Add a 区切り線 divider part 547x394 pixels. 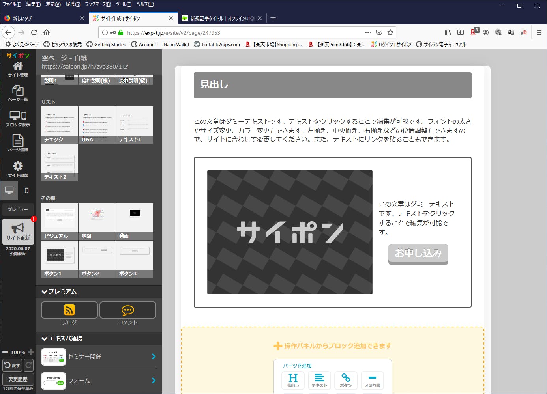pos(372,381)
